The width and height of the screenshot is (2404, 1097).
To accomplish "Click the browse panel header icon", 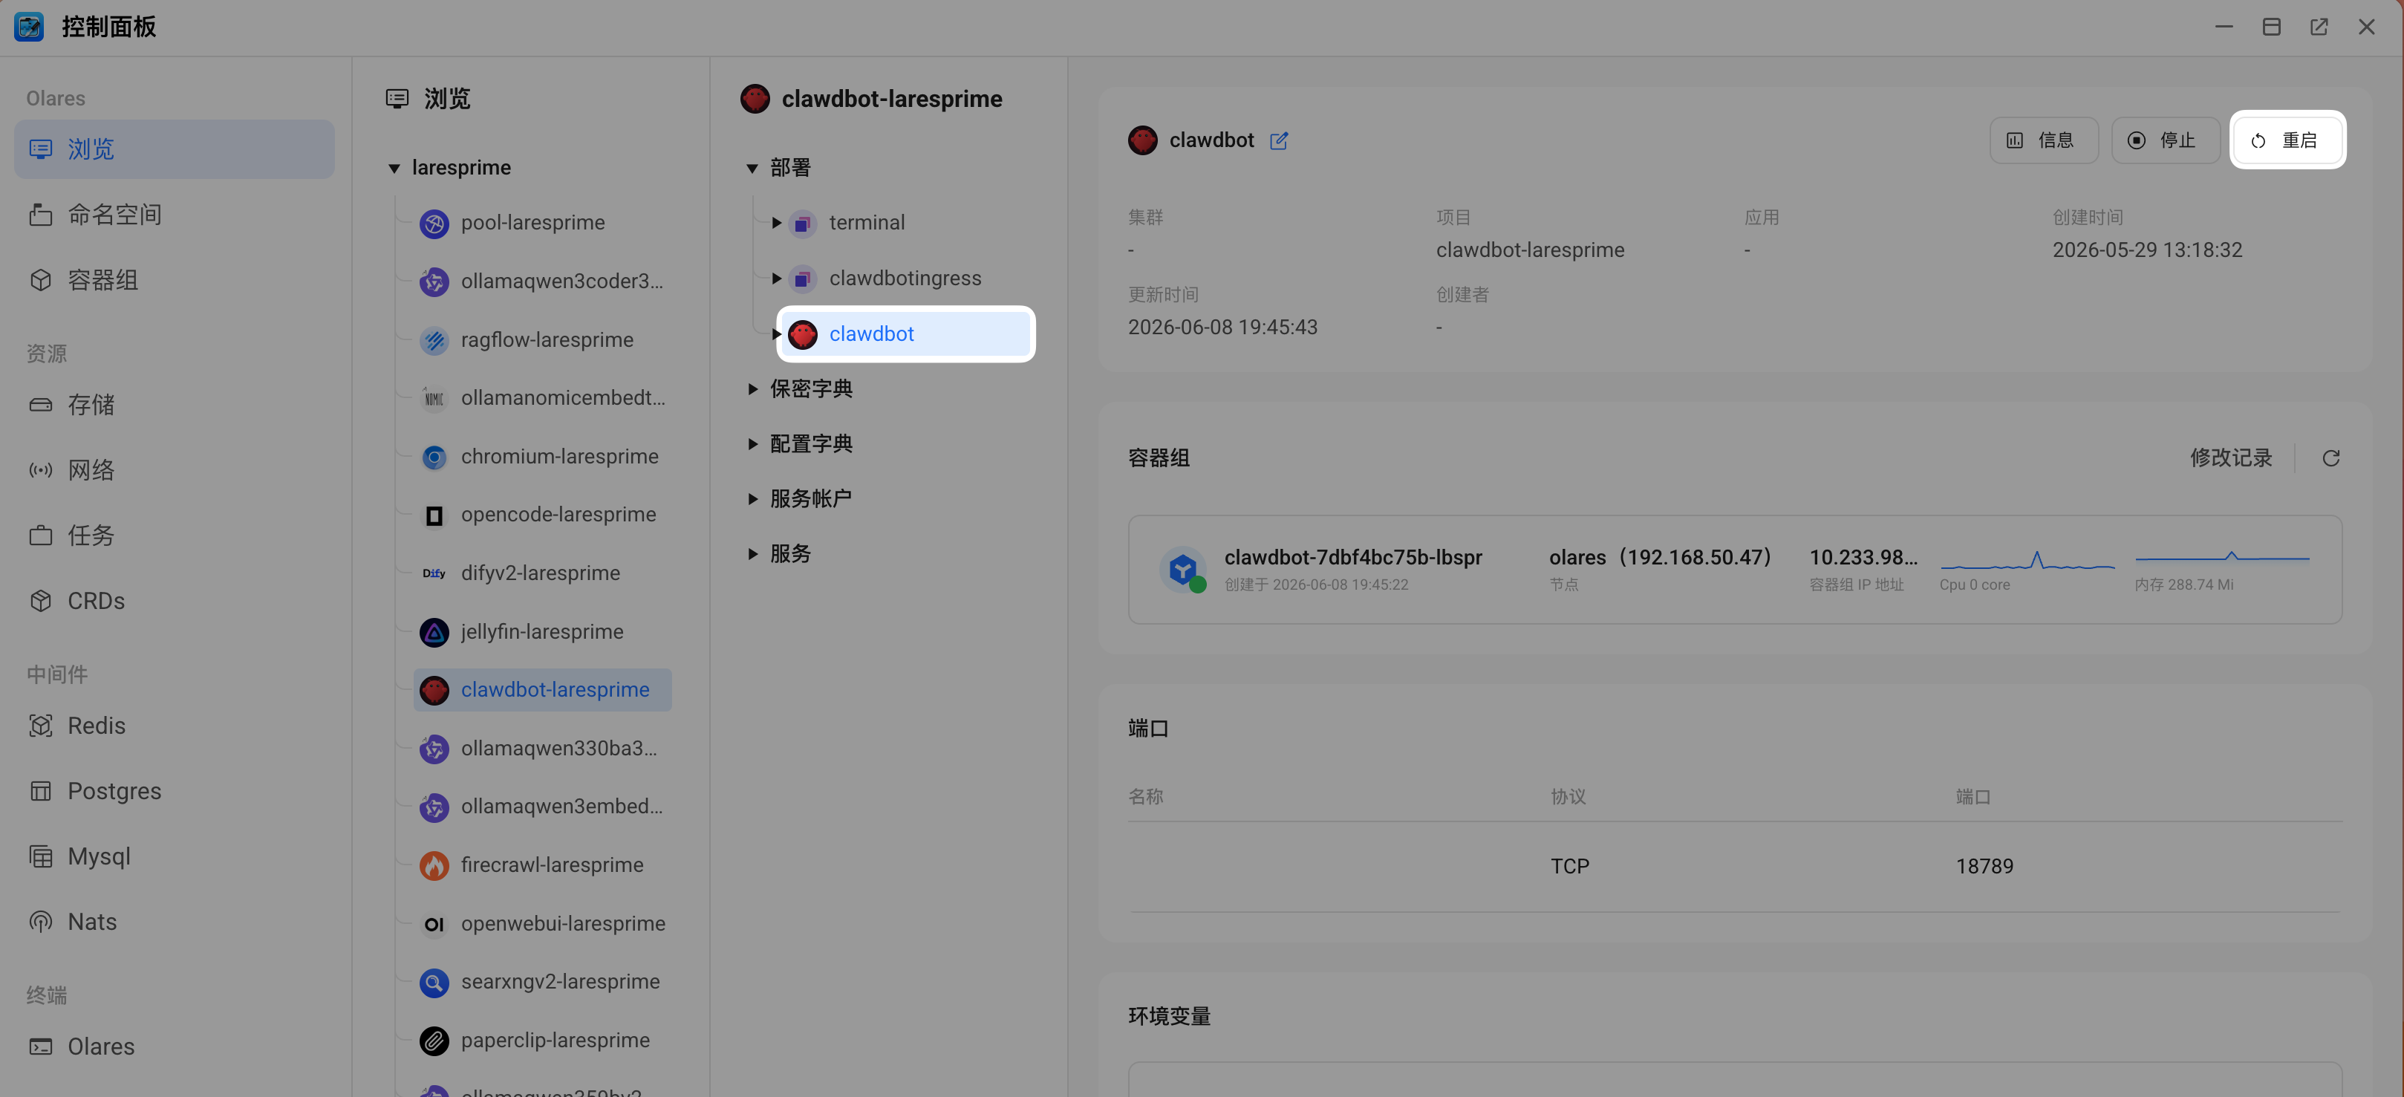I will click(397, 99).
